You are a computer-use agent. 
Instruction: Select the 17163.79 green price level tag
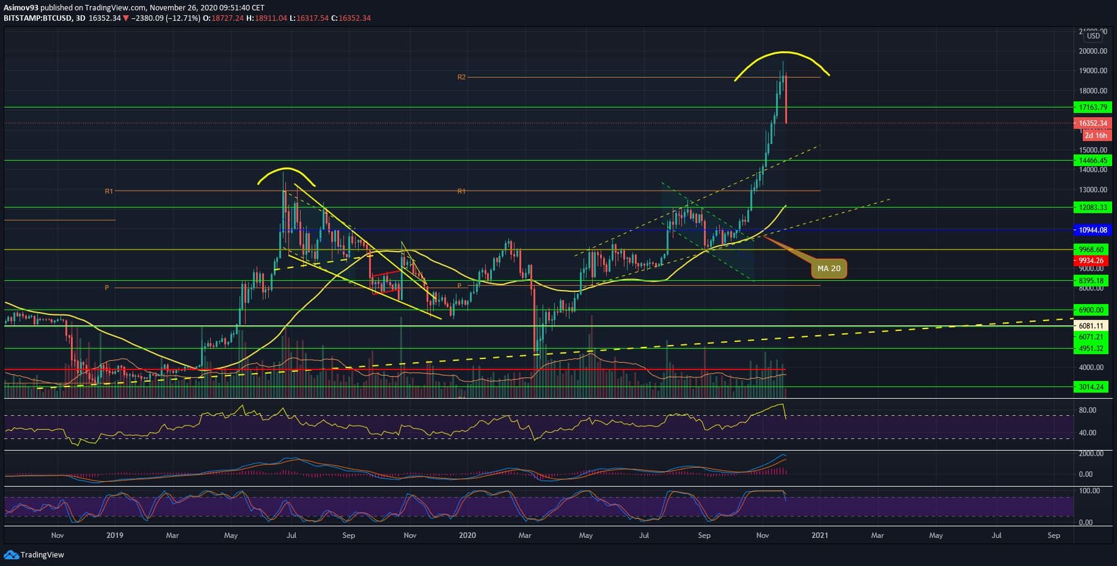tap(1092, 107)
